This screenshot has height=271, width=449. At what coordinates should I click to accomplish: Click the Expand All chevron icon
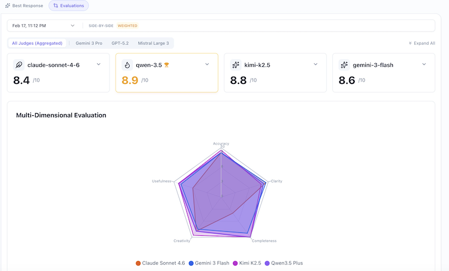coord(410,43)
